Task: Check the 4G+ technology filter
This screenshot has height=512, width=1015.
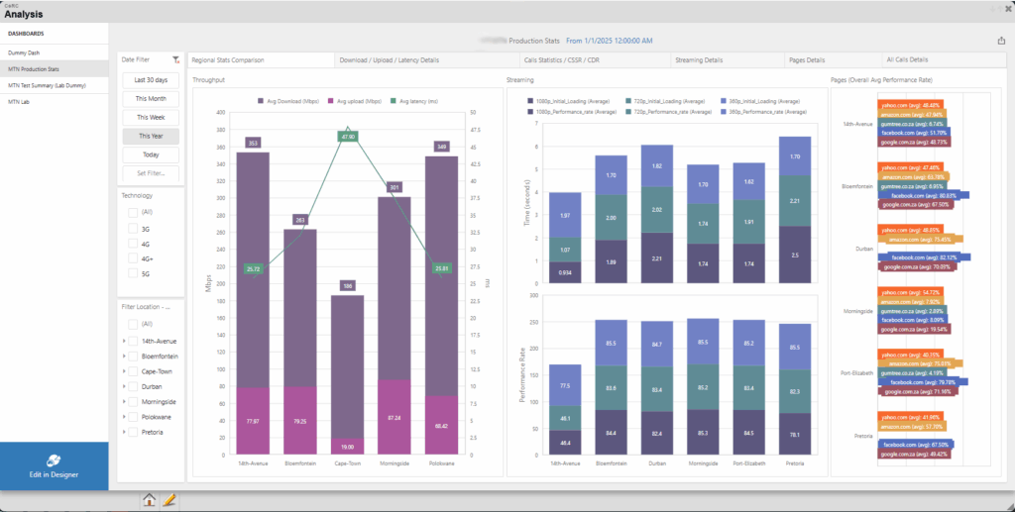Action: pos(133,258)
